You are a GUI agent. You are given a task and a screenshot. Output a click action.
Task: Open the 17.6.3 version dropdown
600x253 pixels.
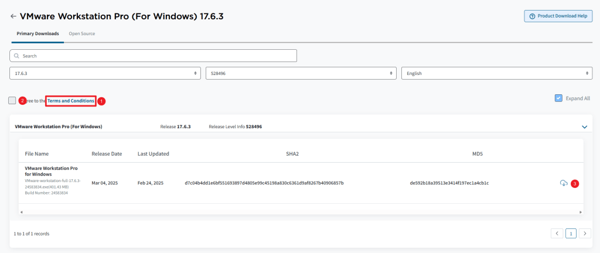click(x=105, y=73)
